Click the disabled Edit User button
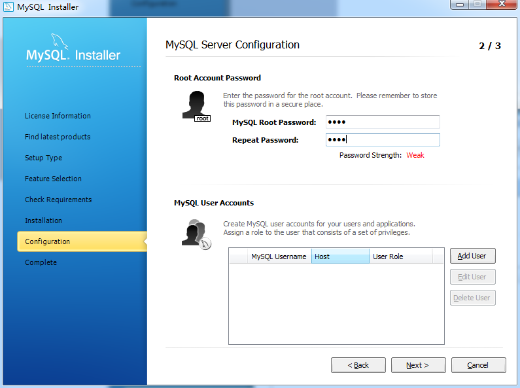This screenshot has width=520, height=388. pyautogui.click(x=472, y=277)
